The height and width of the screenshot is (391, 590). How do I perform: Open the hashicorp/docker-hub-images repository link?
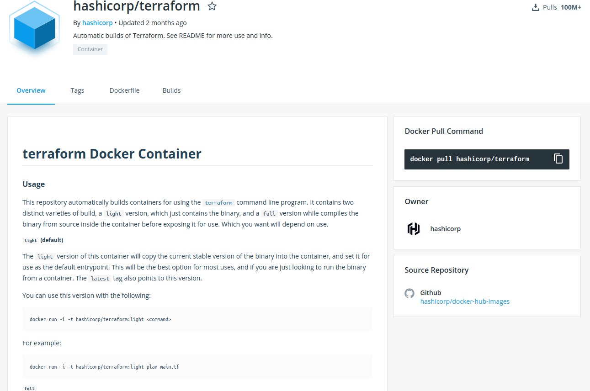[465, 301]
